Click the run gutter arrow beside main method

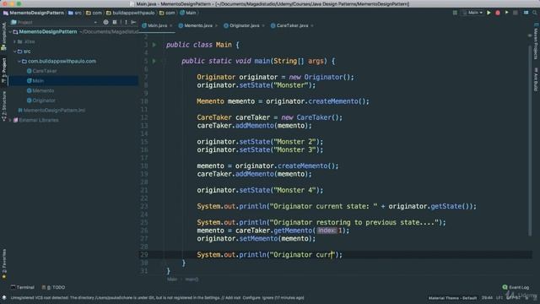(154, 61)
